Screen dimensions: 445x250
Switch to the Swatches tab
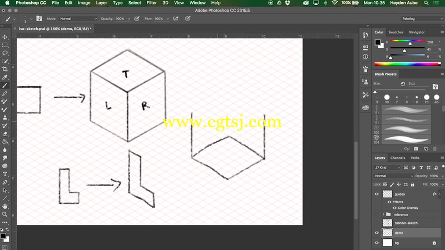(x=396, y=32)
